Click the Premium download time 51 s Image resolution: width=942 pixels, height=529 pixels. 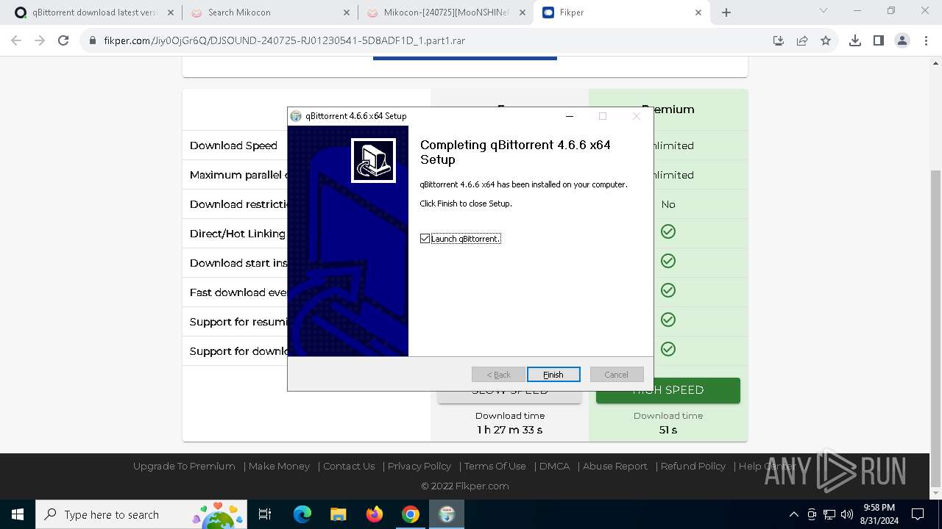(x=668, y=430)
